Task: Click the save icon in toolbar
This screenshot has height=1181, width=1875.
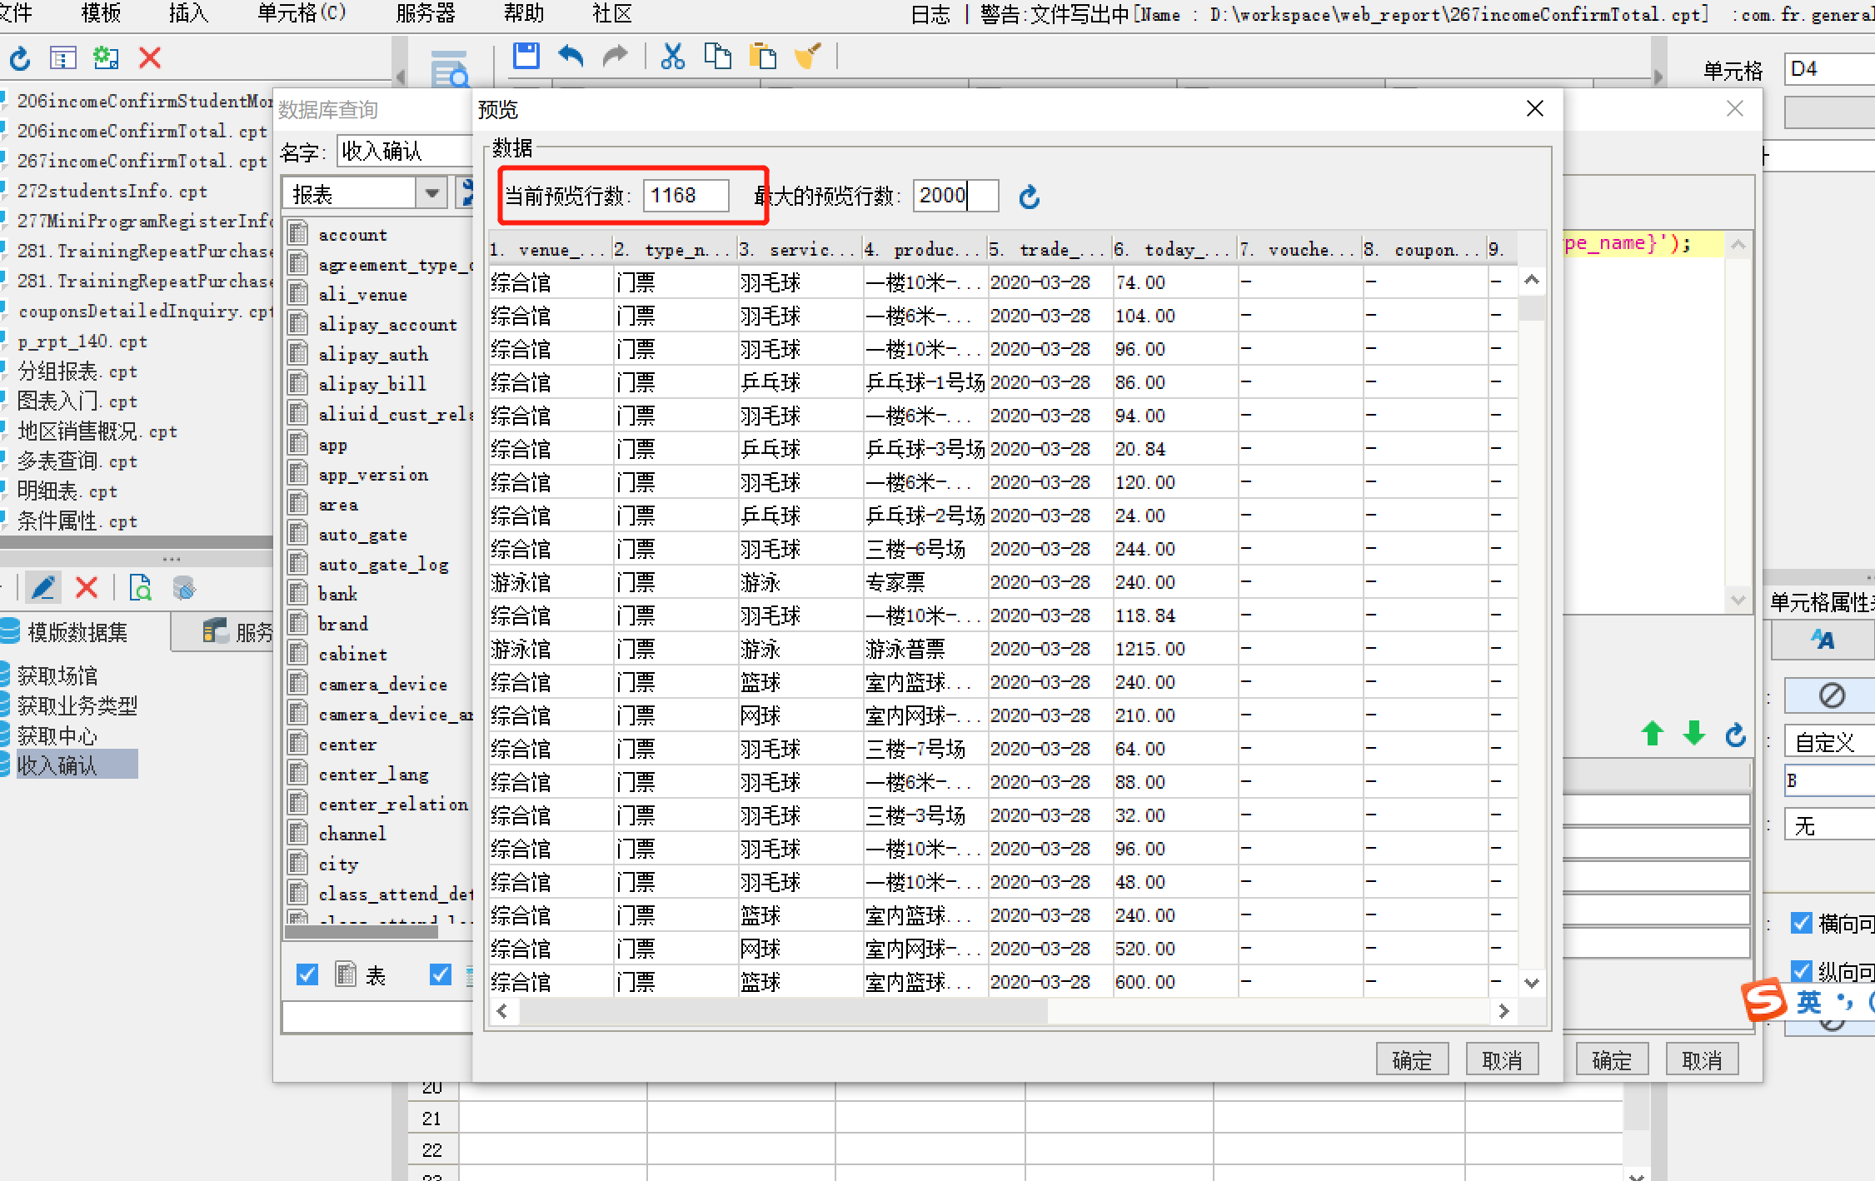Action: 526,57
